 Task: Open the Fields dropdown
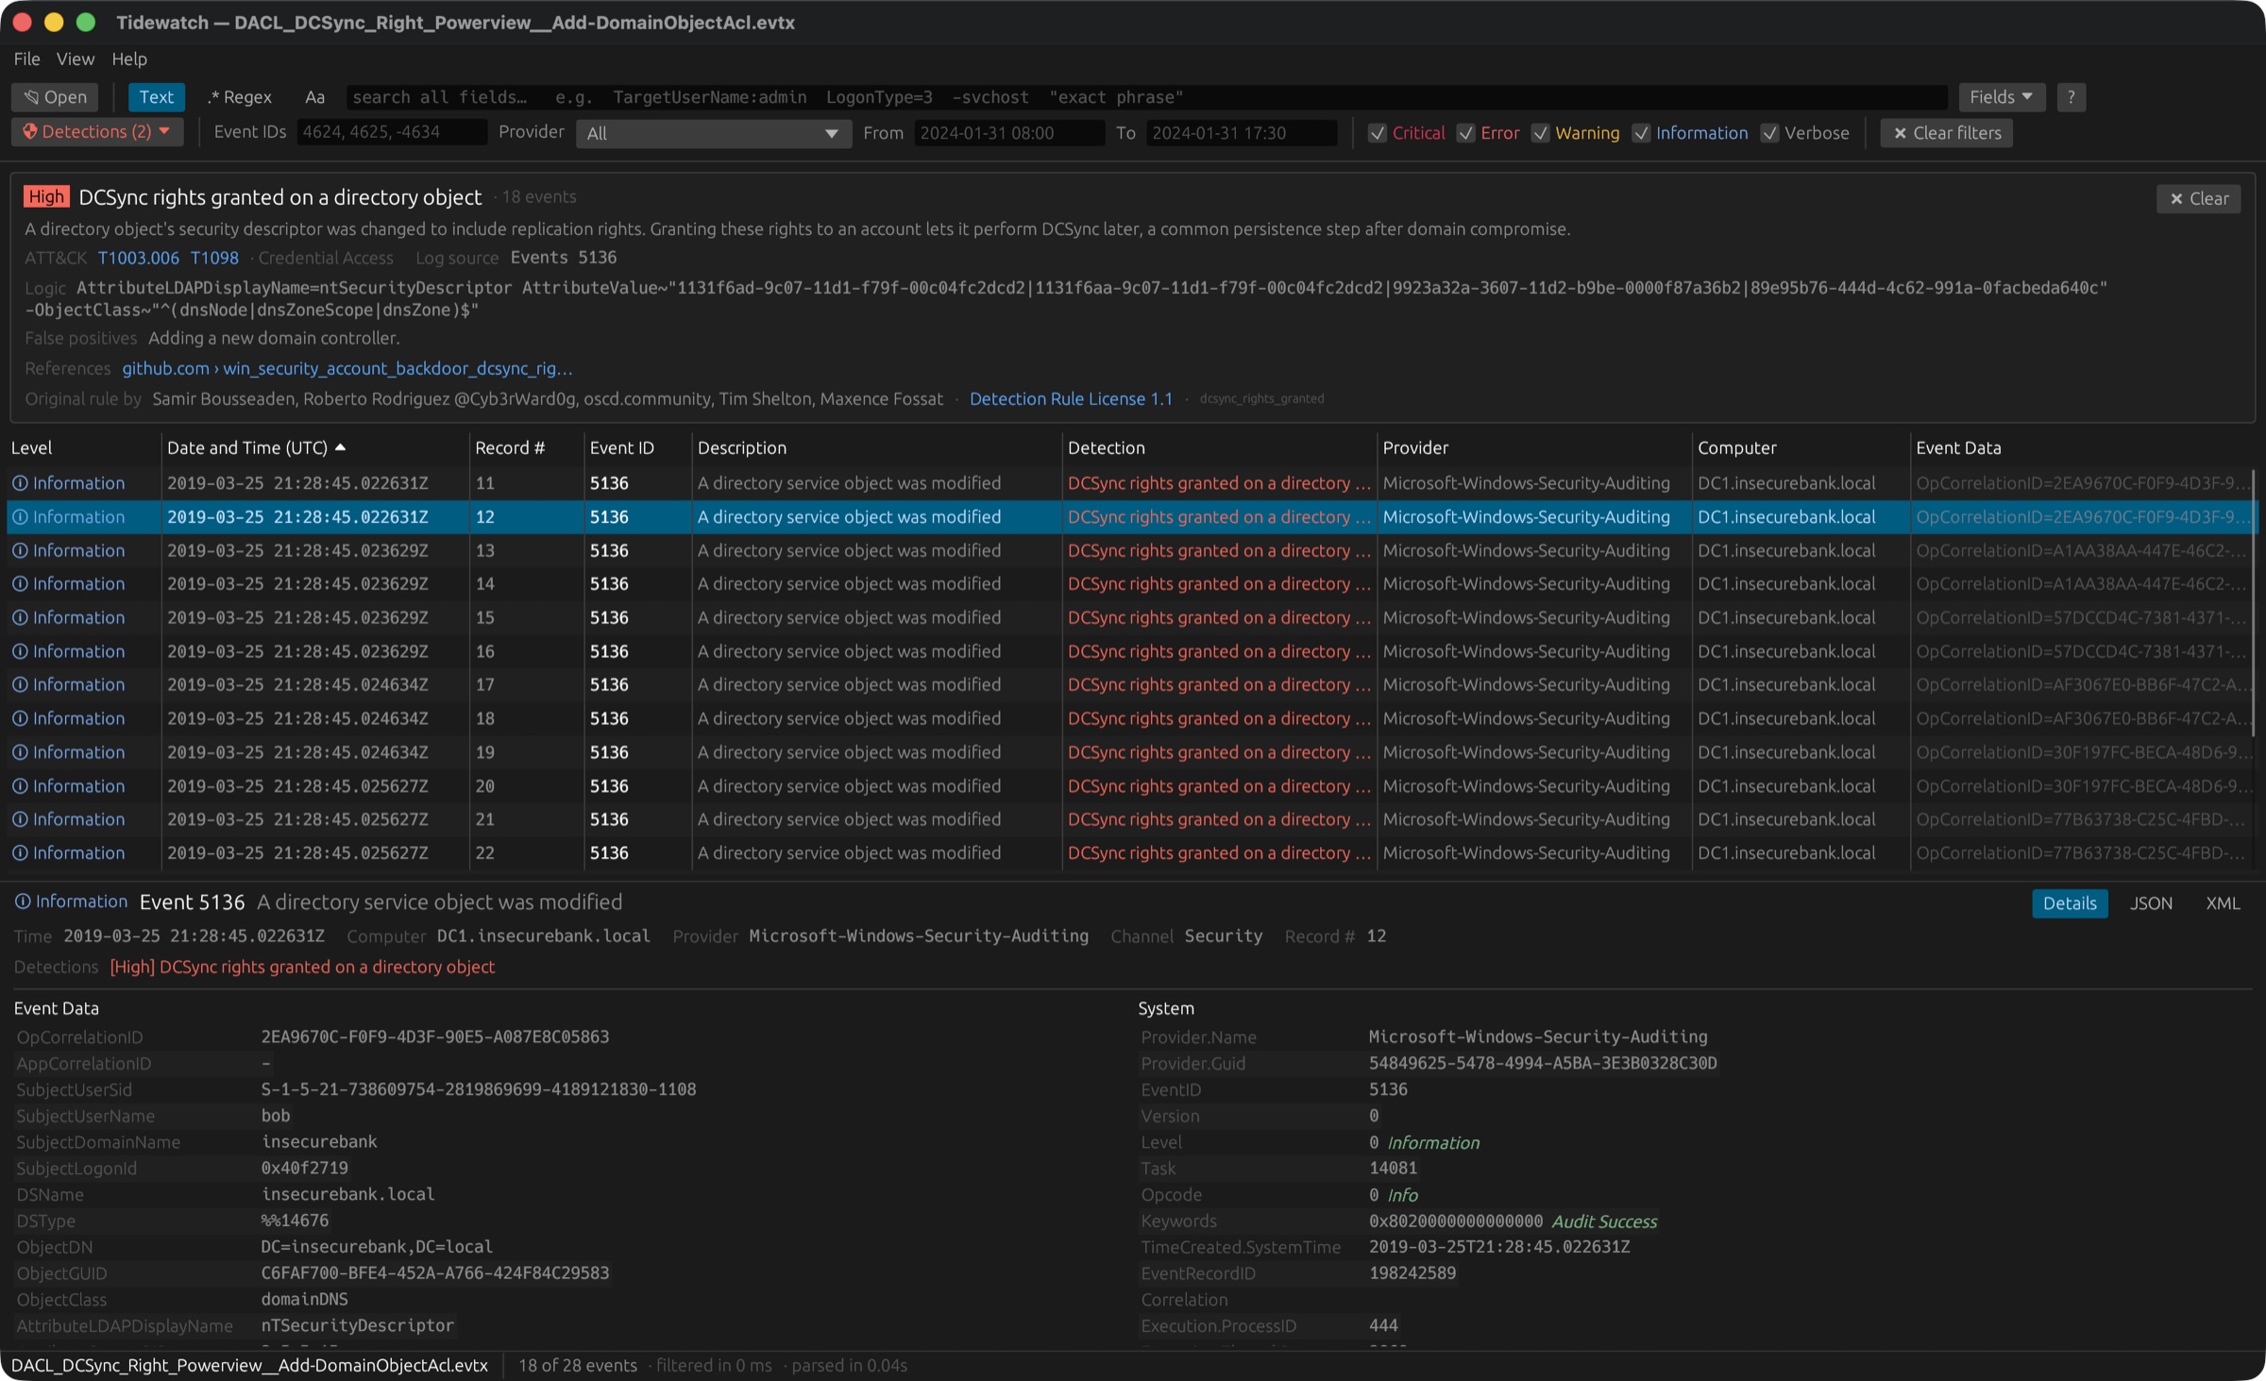[2001, 97]
